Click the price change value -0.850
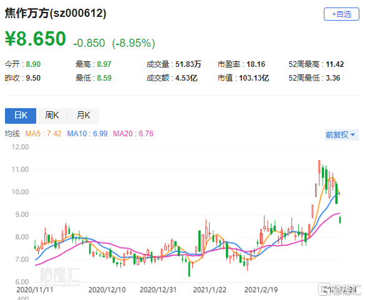The width and height of the screenshot is (365, 300). tap(89, 43)
